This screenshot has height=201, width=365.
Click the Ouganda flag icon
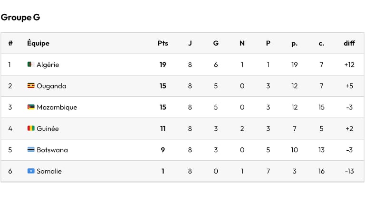point(31,86)
